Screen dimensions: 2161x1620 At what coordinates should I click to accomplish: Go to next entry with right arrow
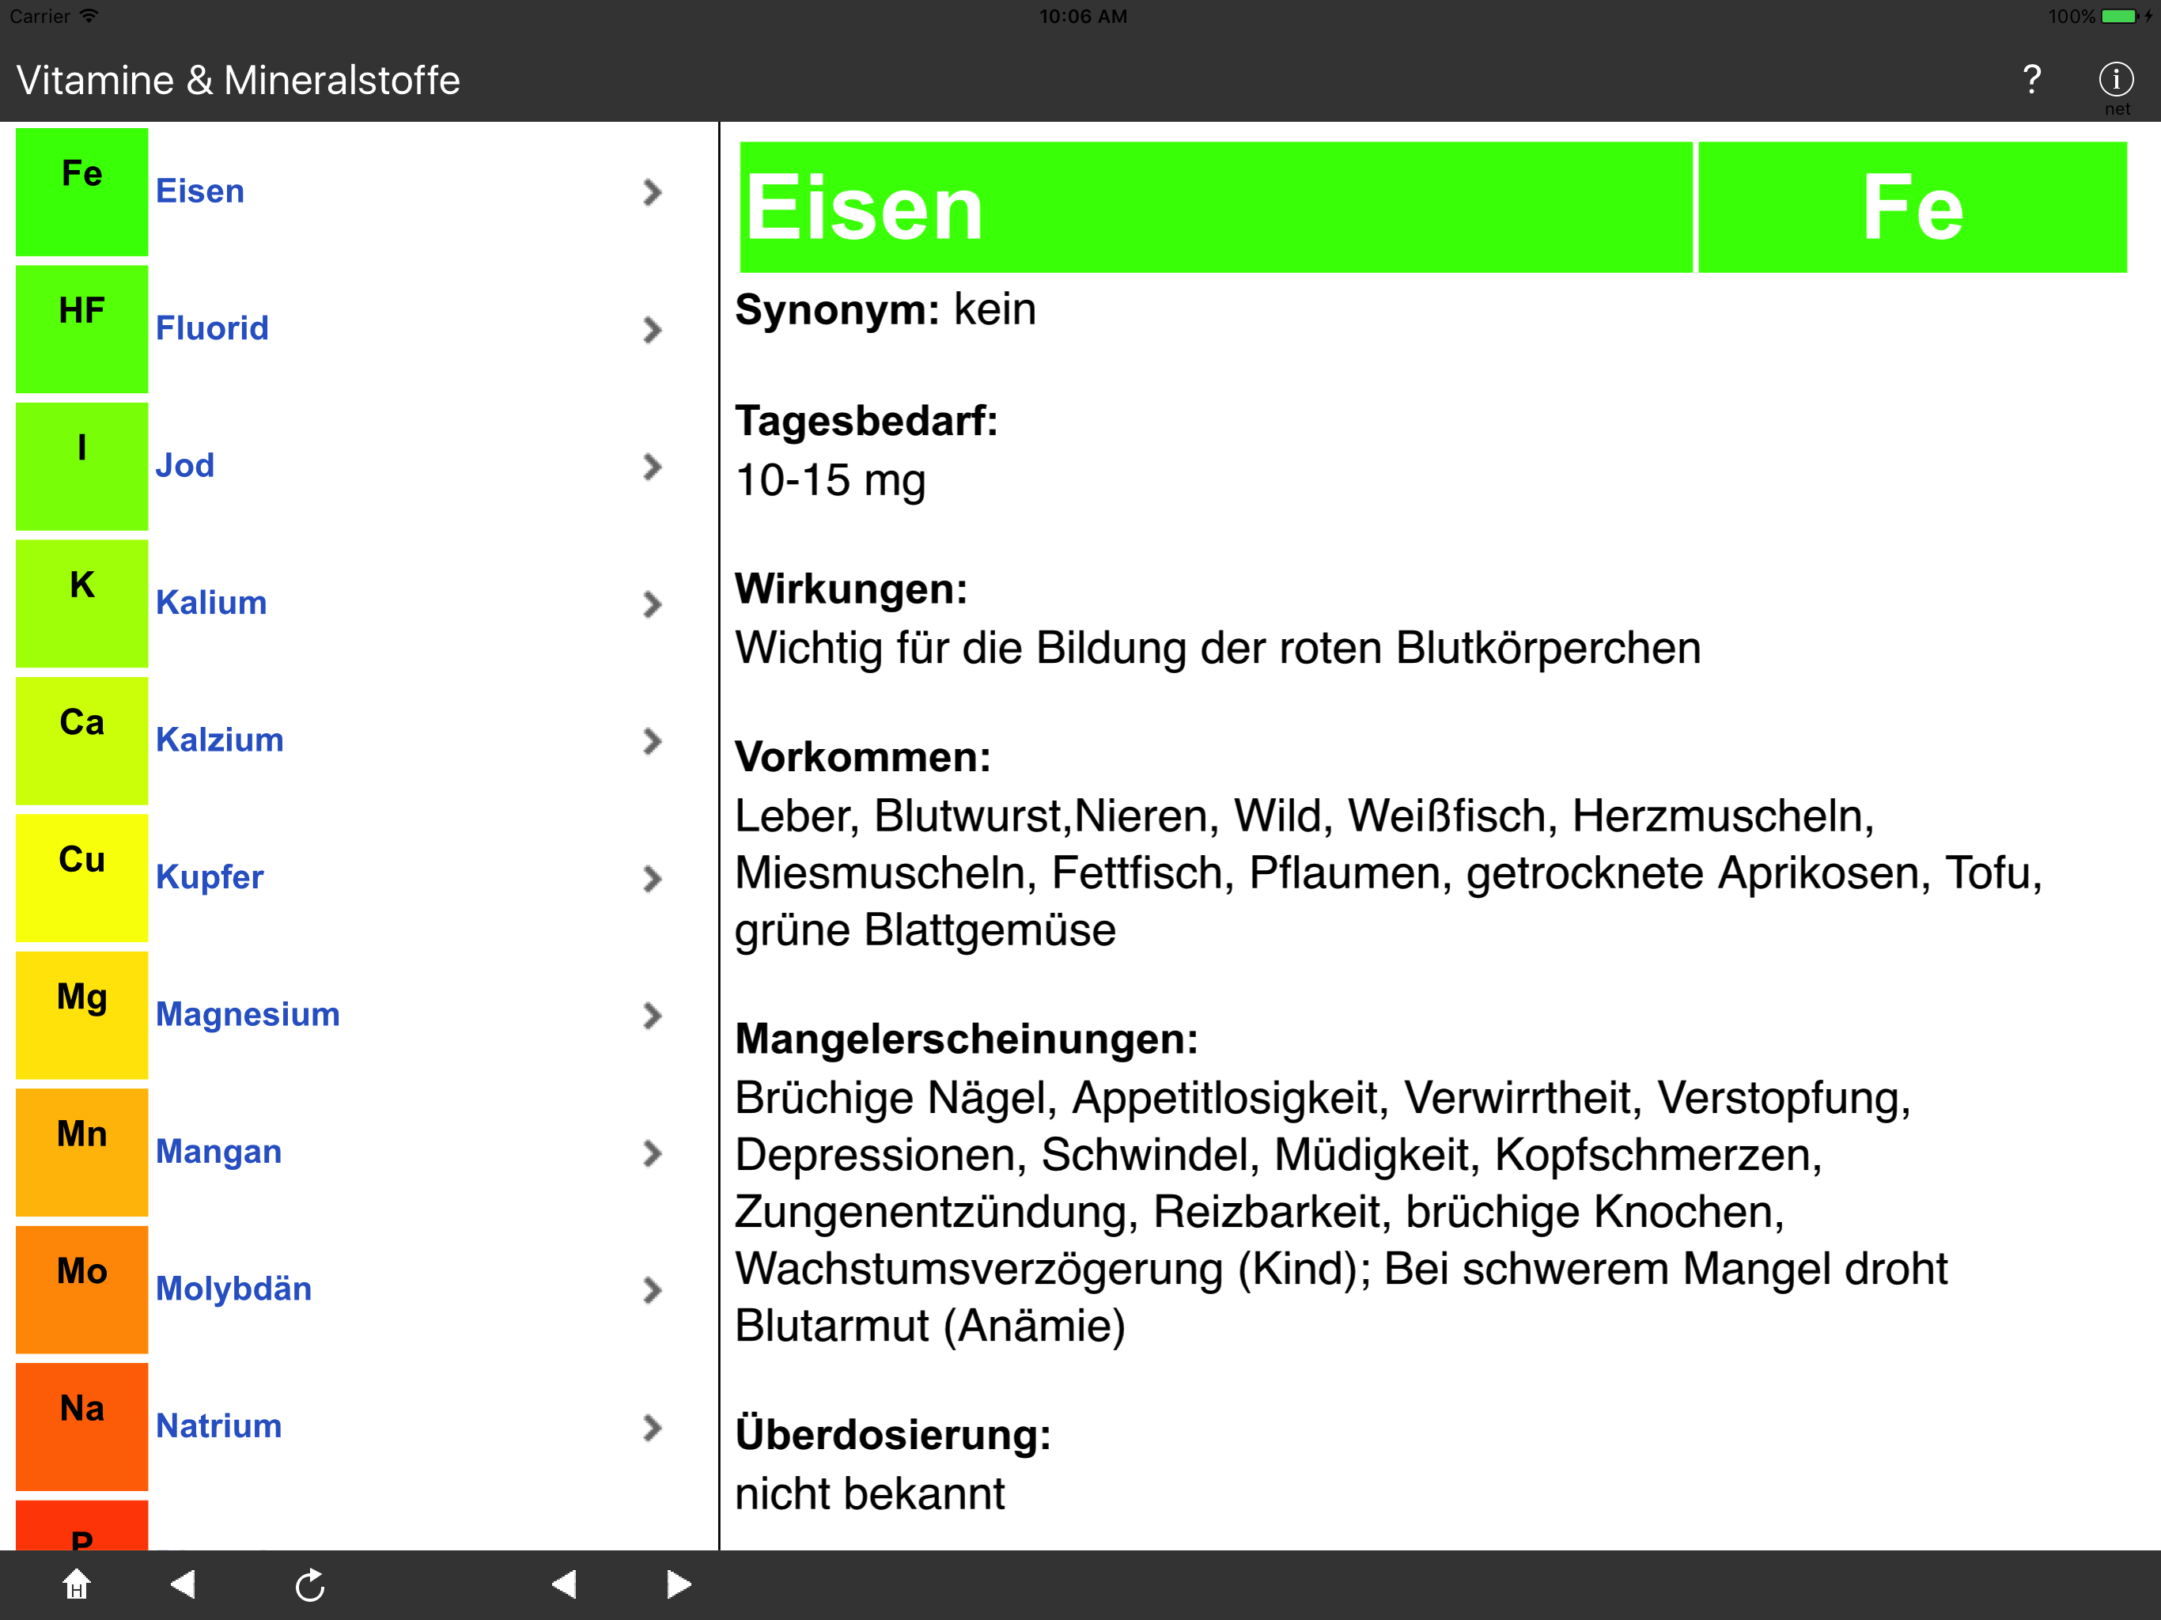678,1584
